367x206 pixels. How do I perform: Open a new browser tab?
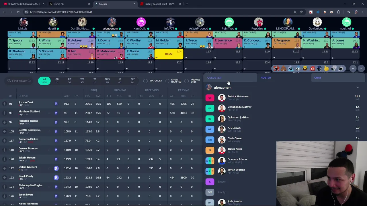[187, 4]
